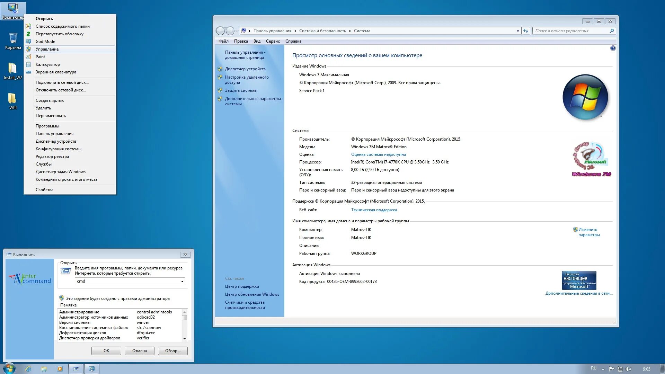
Task: Open Windows Media Player taskbar icon
Action: [60, 369]
